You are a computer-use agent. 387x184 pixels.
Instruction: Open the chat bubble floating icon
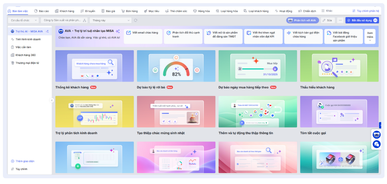point(376,144)
